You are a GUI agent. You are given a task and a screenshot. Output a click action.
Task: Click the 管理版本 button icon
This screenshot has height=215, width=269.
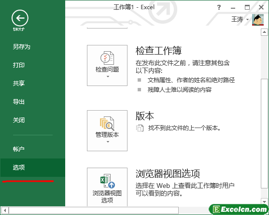click(x=107, y=123)
